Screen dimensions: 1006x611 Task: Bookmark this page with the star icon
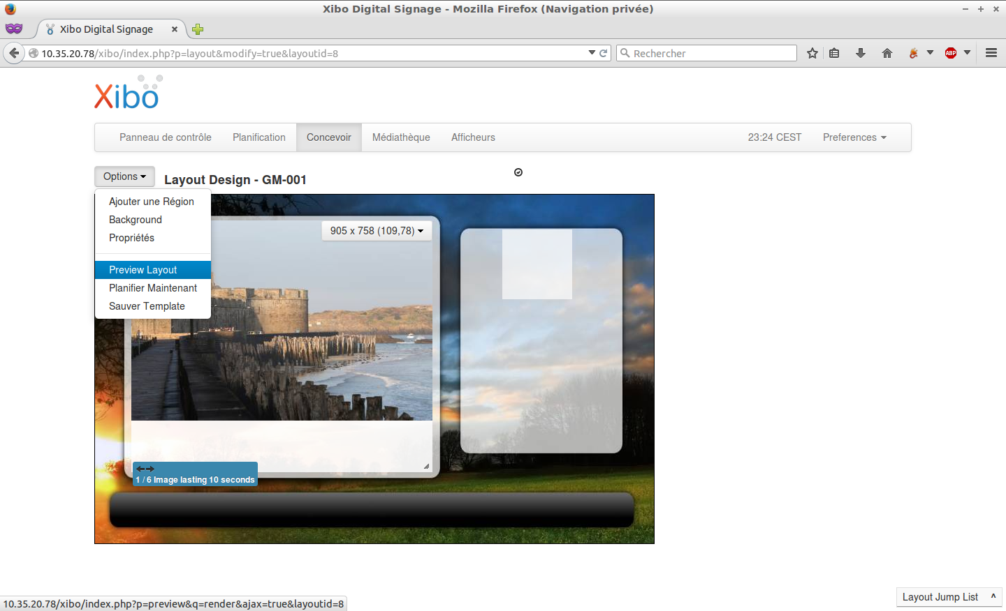[812, 53]
